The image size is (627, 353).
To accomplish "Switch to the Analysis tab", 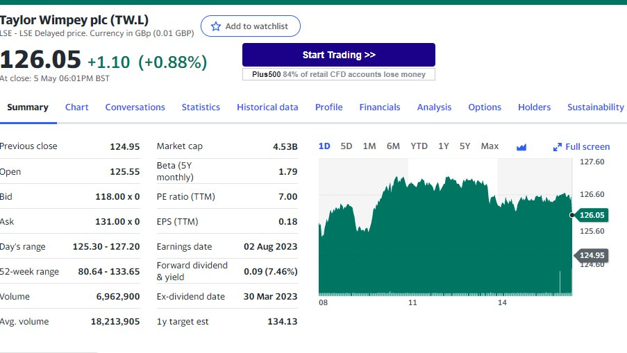I will [434, 107].
